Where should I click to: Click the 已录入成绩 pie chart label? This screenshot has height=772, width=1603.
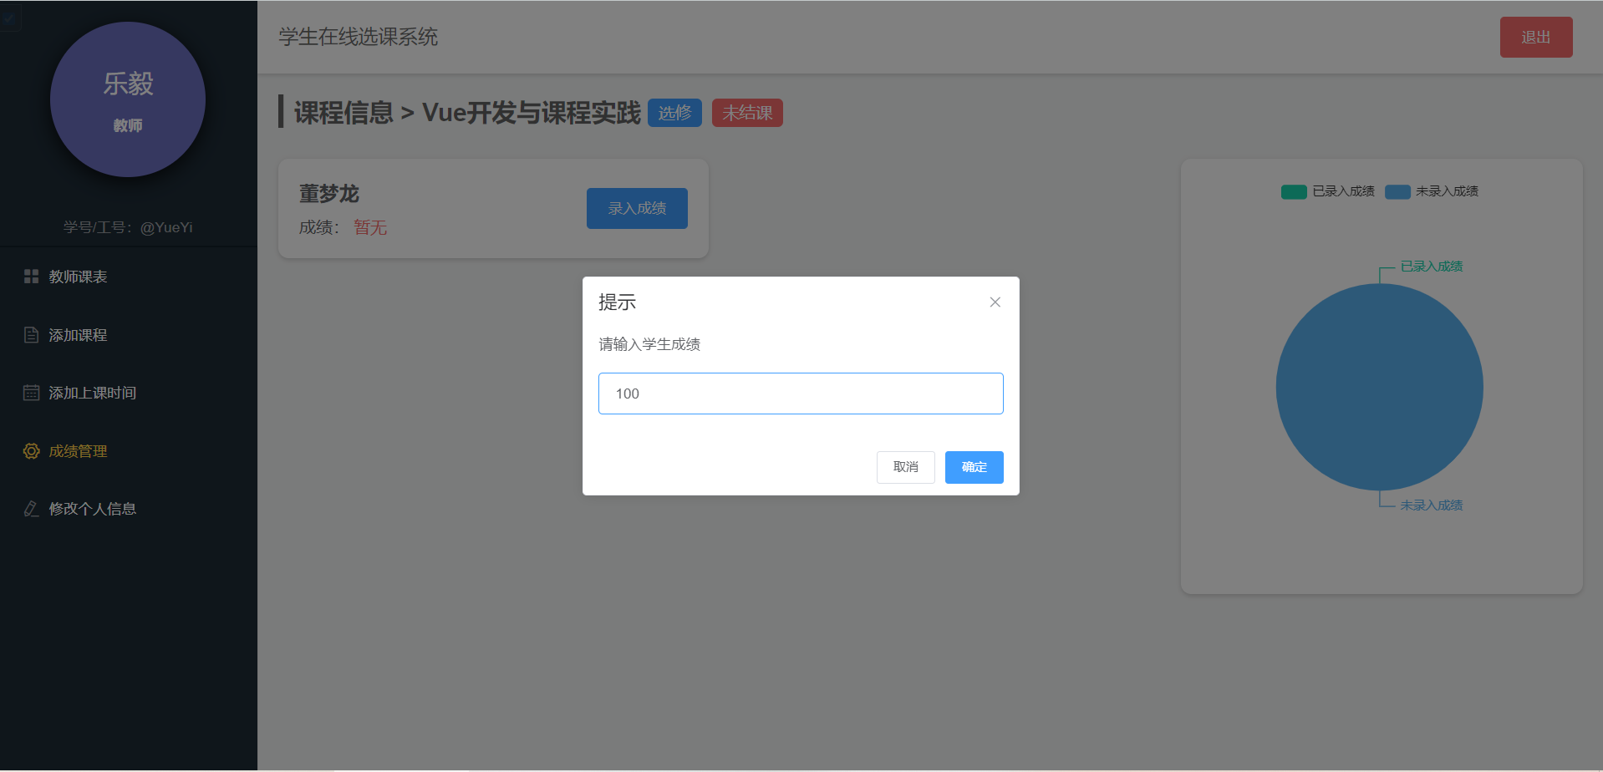[1432, 266]
